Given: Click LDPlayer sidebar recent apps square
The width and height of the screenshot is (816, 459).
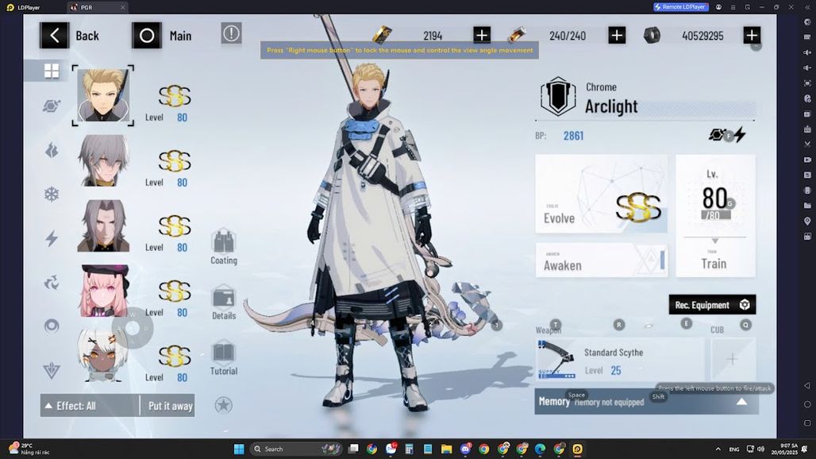Looking at the screenshot, I should click(807, 423).
